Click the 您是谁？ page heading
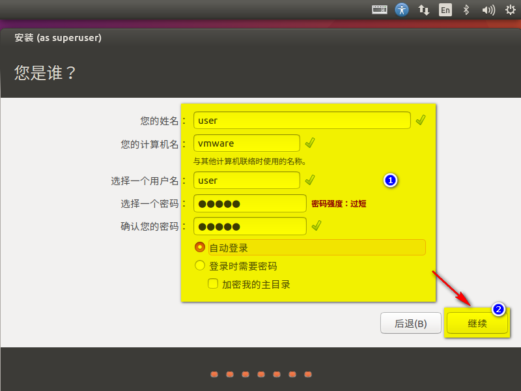This screenshot has height=391, width=521. [x=45, y=72]
